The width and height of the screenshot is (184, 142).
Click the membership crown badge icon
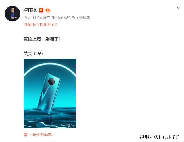(x=48, y=10)
